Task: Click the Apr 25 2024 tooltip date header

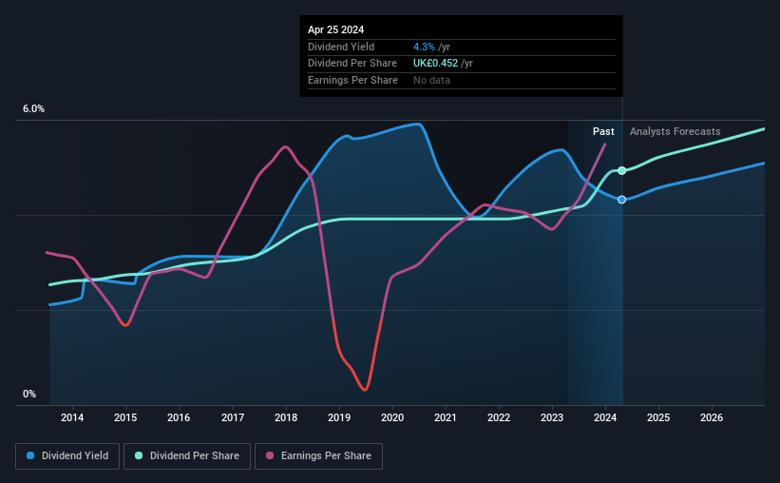Action: [335, 29]
